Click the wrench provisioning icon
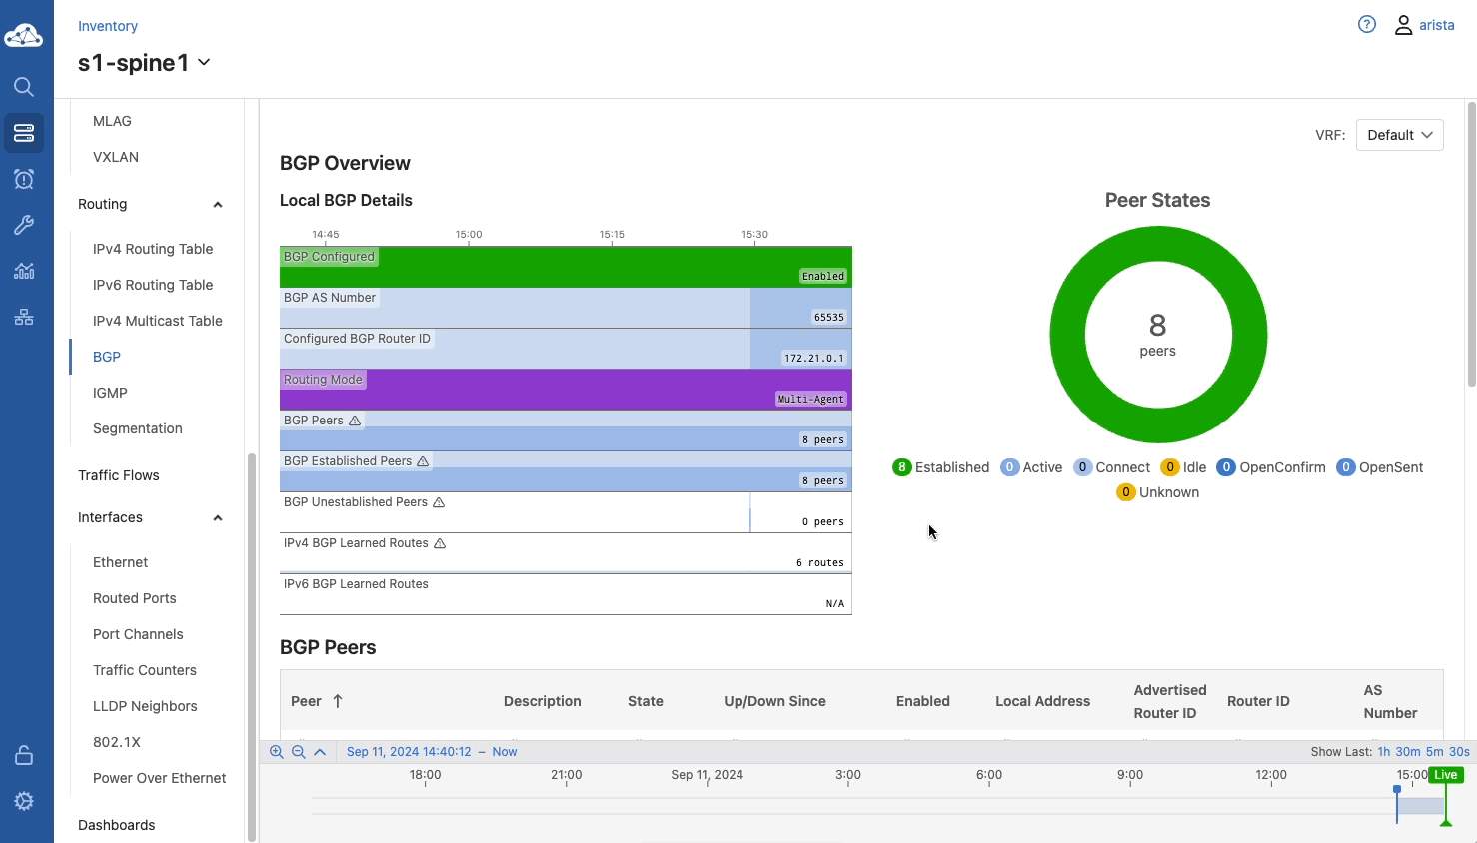Viewport: 1477px width, 843px height. coord(24,225)
